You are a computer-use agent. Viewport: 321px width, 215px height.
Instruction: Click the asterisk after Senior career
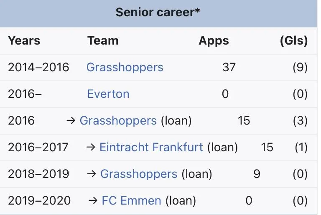tap(197, 10)
